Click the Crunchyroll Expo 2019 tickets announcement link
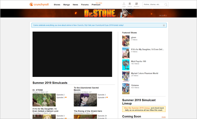The width and height of the screenshot is (197, 119). click(78, 25)
